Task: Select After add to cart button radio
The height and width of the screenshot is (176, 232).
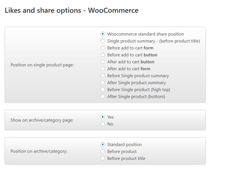Action: (103, 62)
